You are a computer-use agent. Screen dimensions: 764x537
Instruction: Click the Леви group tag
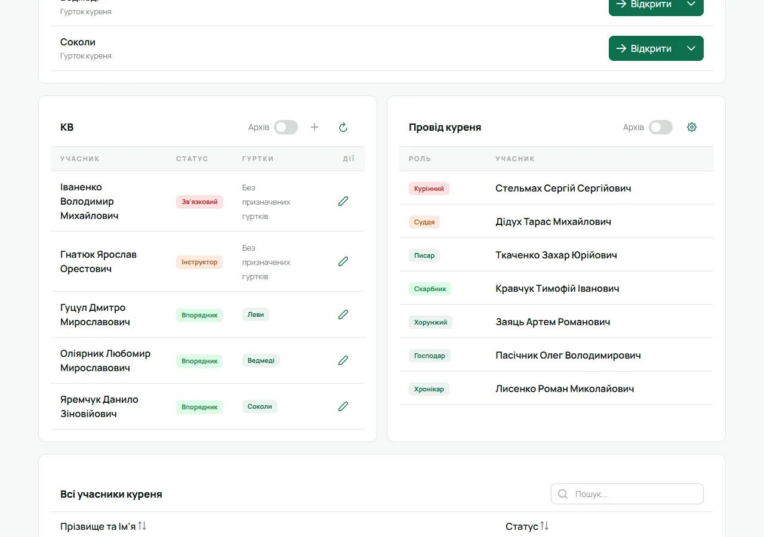point(255,314)
